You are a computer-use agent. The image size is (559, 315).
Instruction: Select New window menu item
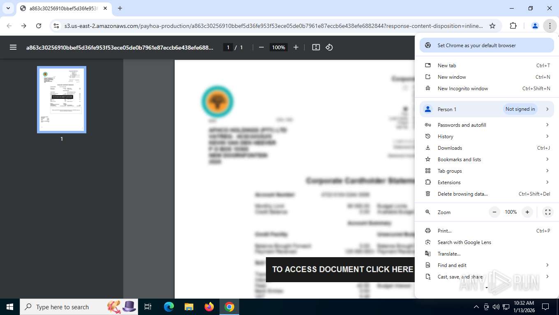pos(487,77)
